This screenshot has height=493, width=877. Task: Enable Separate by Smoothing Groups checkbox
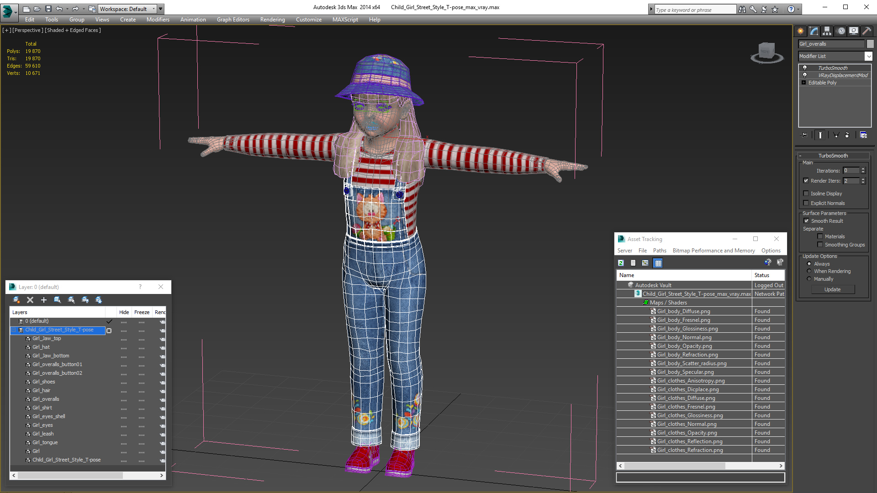[x=820, y=245]
